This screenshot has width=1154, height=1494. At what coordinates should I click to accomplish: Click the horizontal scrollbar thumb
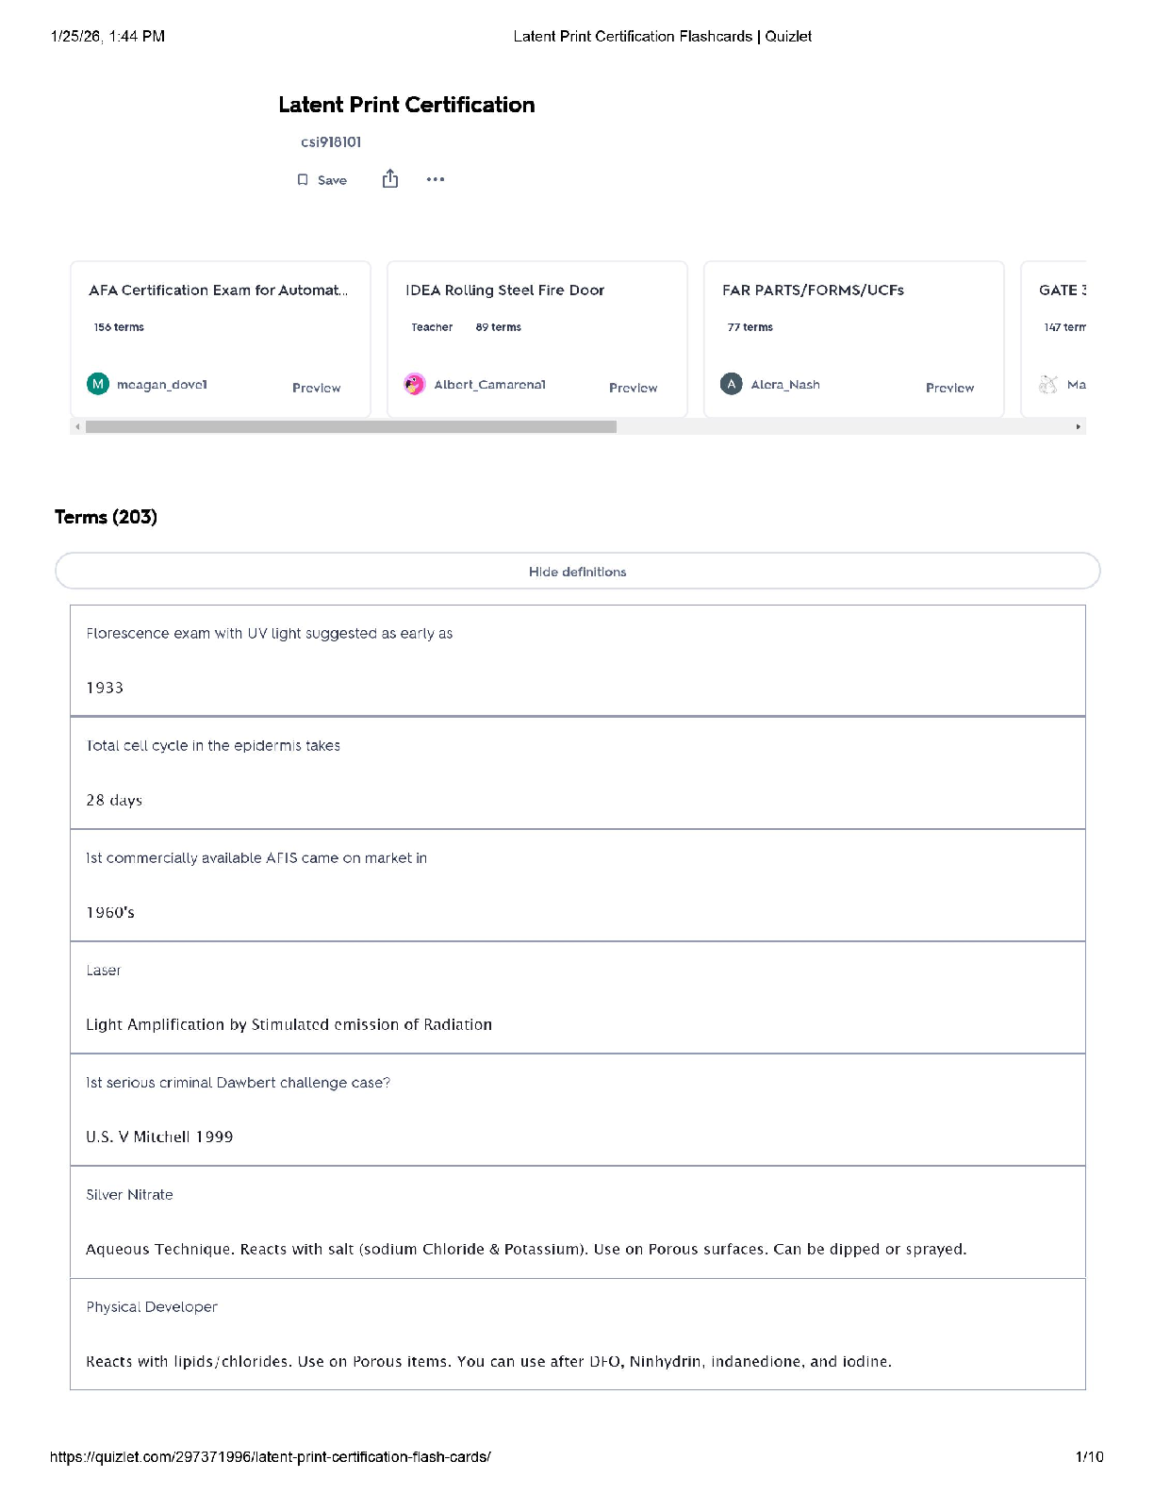coord(351,427)
